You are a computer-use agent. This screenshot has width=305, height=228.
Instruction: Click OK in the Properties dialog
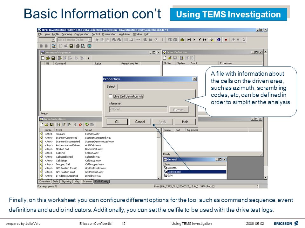coord(117,122)
